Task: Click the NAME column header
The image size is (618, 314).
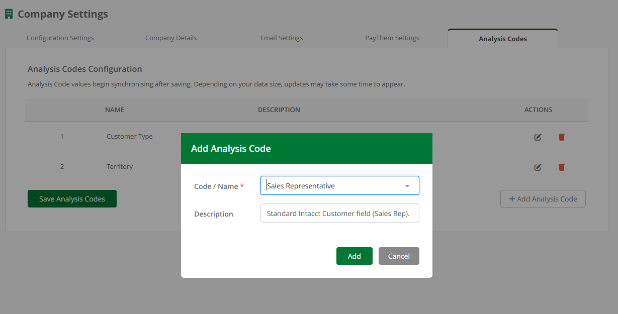Action: coord(115,110)
